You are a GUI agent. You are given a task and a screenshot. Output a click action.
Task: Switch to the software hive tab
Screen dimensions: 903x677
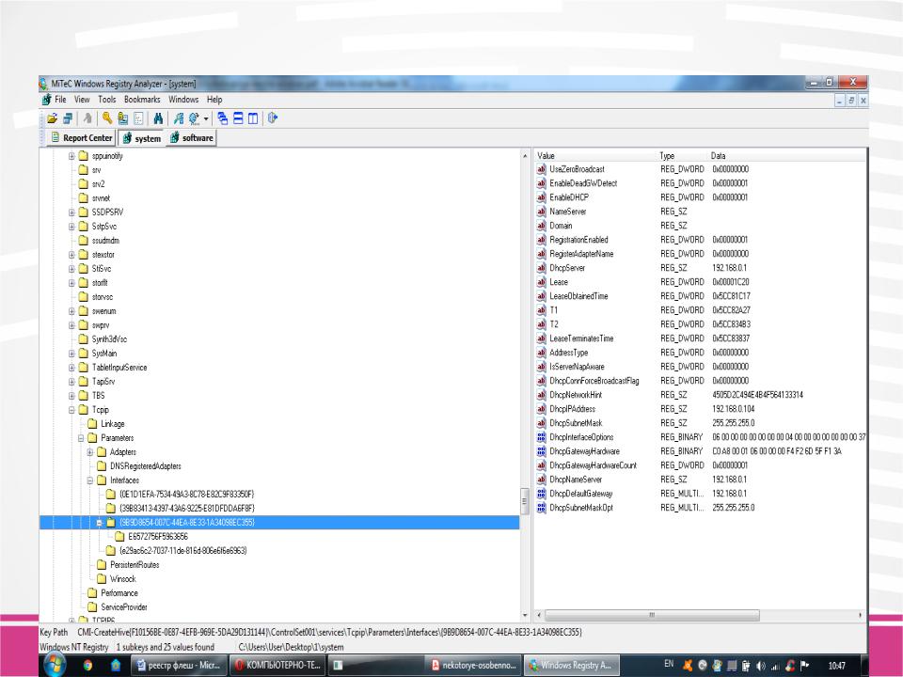point(191,138)
